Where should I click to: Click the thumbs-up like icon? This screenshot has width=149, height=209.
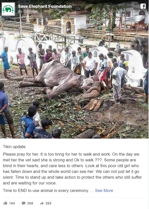(x=5, y=203)
